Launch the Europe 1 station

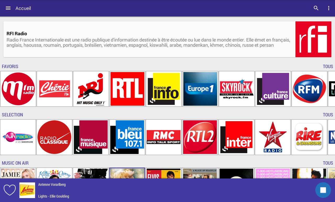pos(200,89)
